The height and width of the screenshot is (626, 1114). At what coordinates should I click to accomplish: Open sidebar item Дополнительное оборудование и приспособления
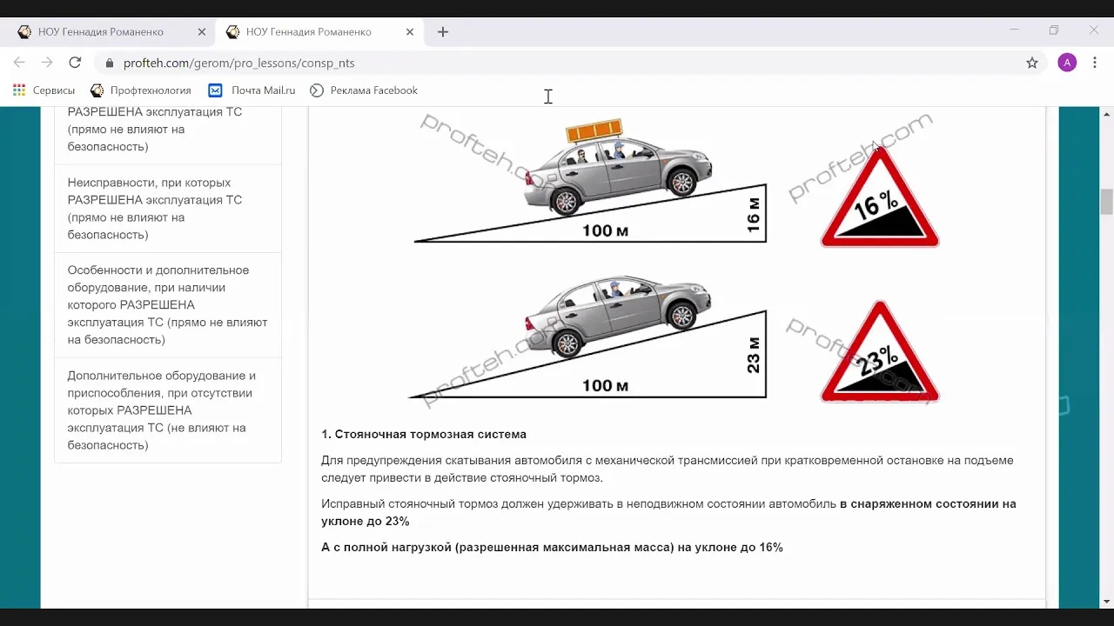coord(168,410)
